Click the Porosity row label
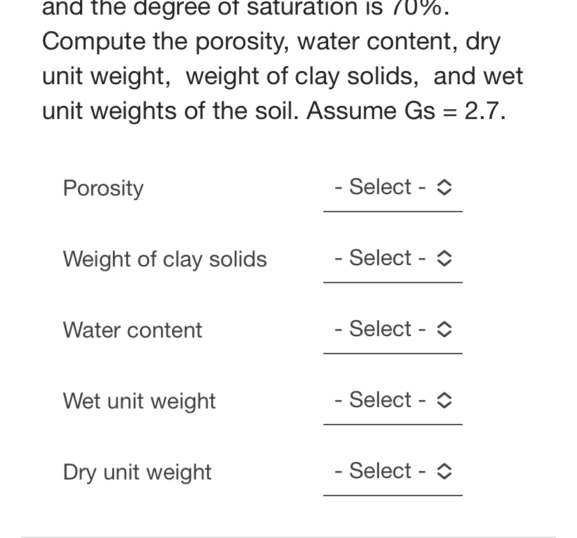The width and height of the screenshot is (577, 538). (103, 189)
